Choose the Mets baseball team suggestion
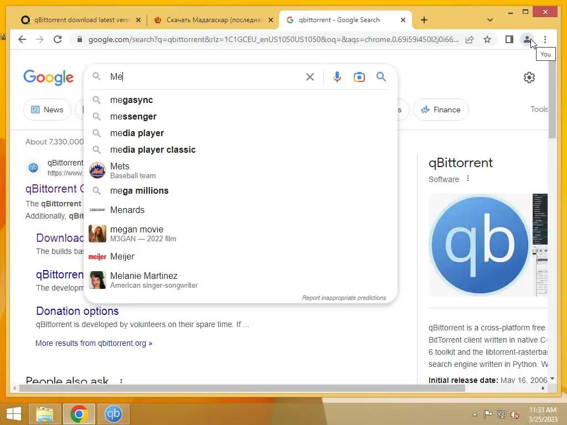Screen dimensions: 567x425 pos(240,170)
